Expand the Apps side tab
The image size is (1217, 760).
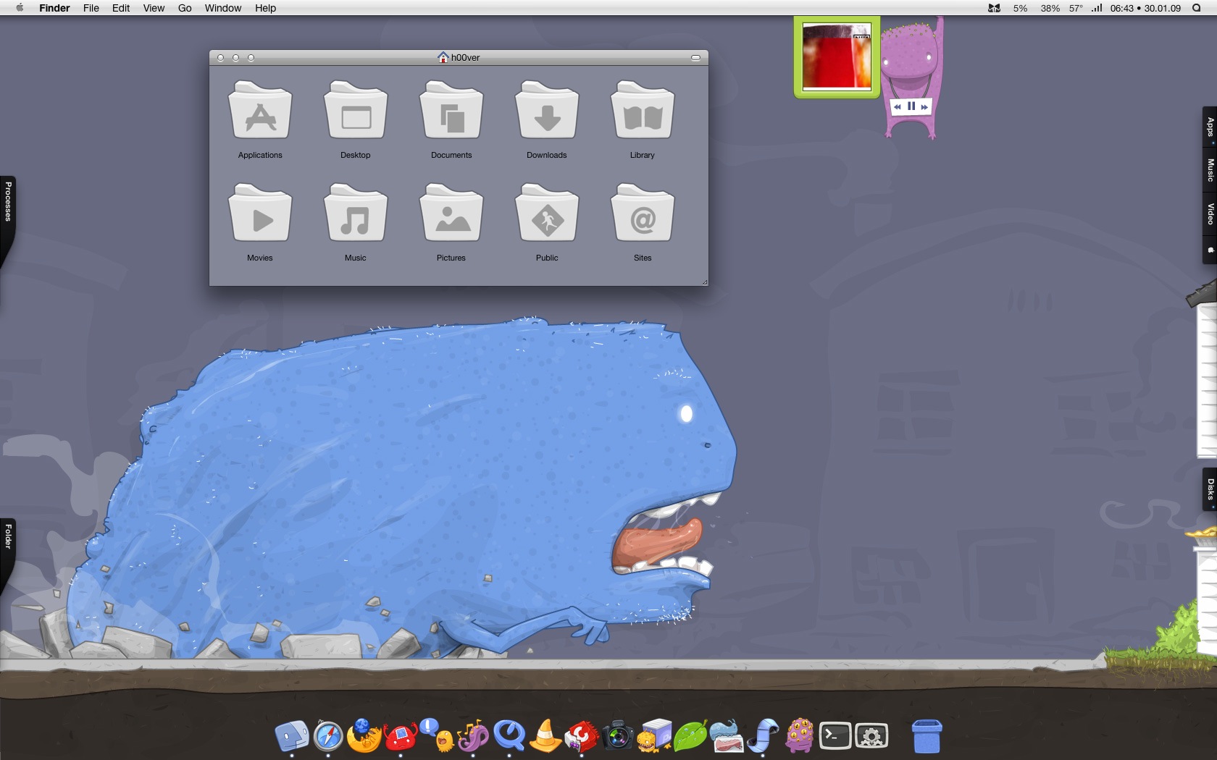pos(1209,127)
